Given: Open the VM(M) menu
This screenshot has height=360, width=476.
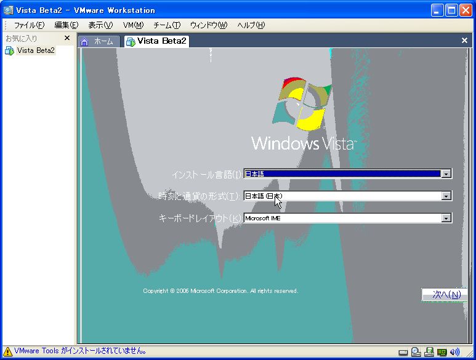Looking at the screenshot, I should pyautogui.click(x=133, y=25).
